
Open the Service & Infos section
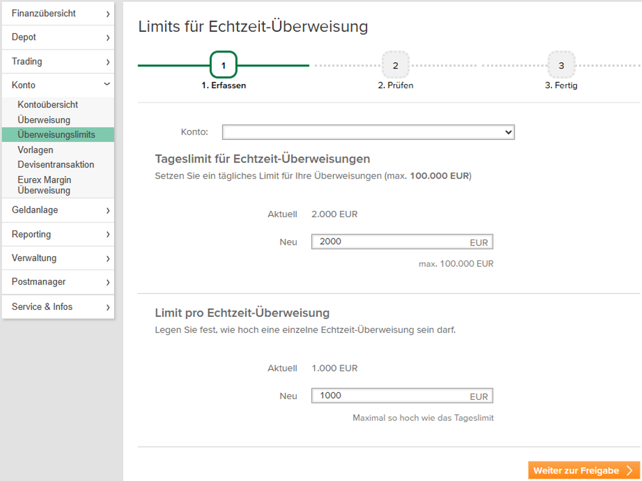click(58, 307)
